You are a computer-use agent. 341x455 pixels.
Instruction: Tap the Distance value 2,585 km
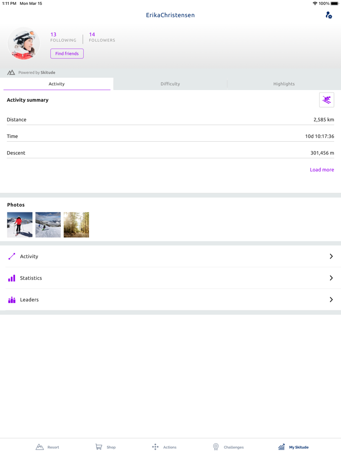[x=323, y=119]
